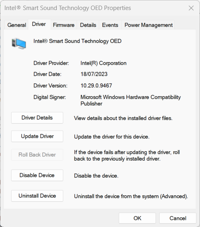The image size is (200, 227).
Task: Click the Roll Back Driver button
Action: click(x=37, y=155)
